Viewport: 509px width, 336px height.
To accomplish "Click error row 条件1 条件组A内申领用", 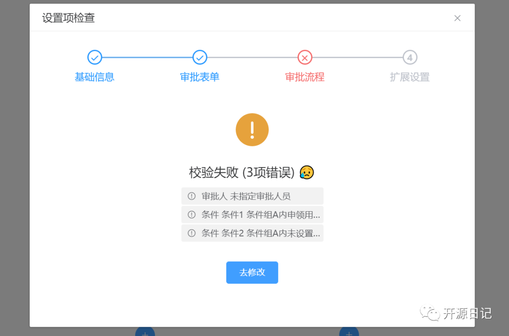I will click(x=252, y=215).
